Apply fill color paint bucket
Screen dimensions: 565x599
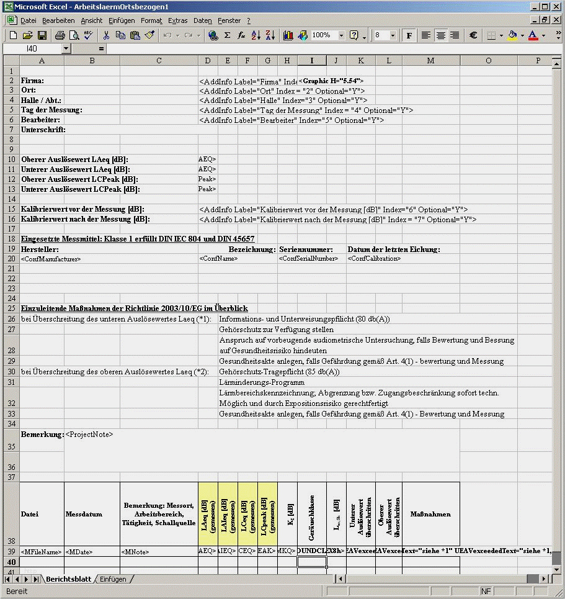coord(513,35)
